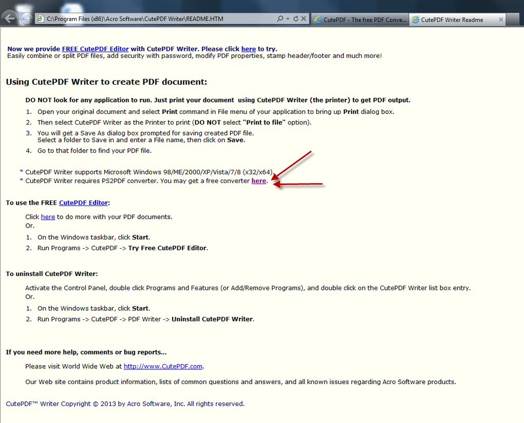Screen dimensions: 524x423
Task: Open the FREE CutePDF Editor link at top
Action: tap(95, 49)
